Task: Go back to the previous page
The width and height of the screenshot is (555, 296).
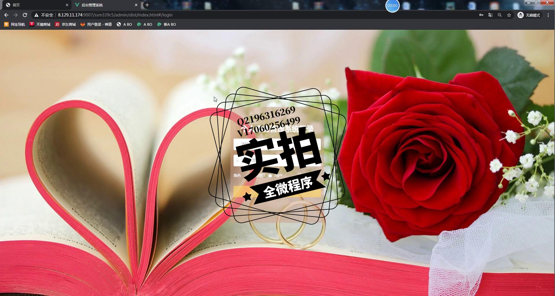Action: coord(6,15)
